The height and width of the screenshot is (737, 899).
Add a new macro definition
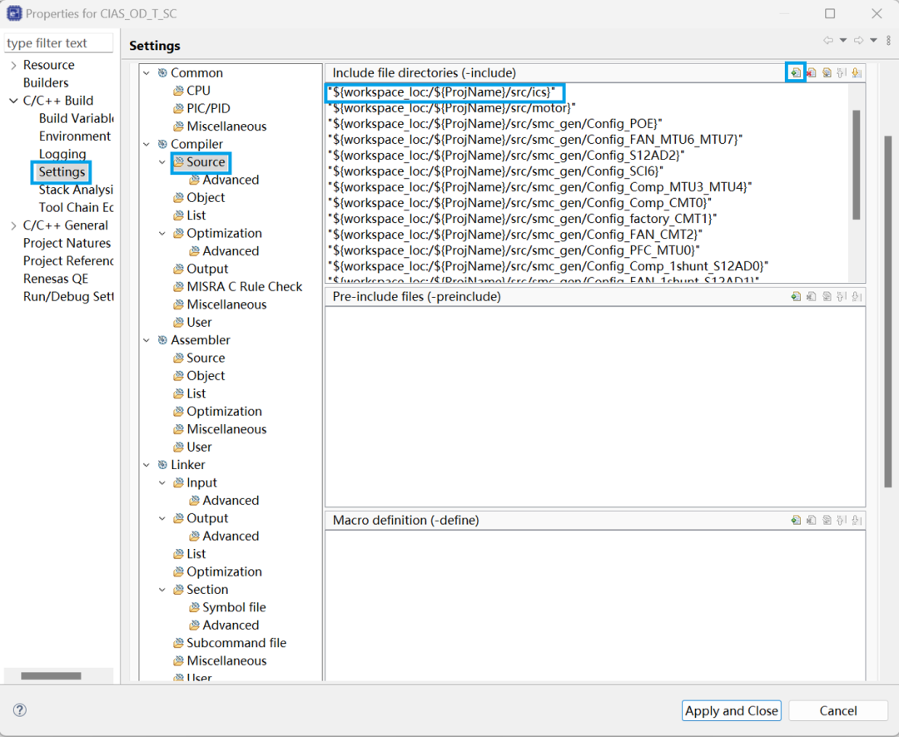click(x=795, y=520)
